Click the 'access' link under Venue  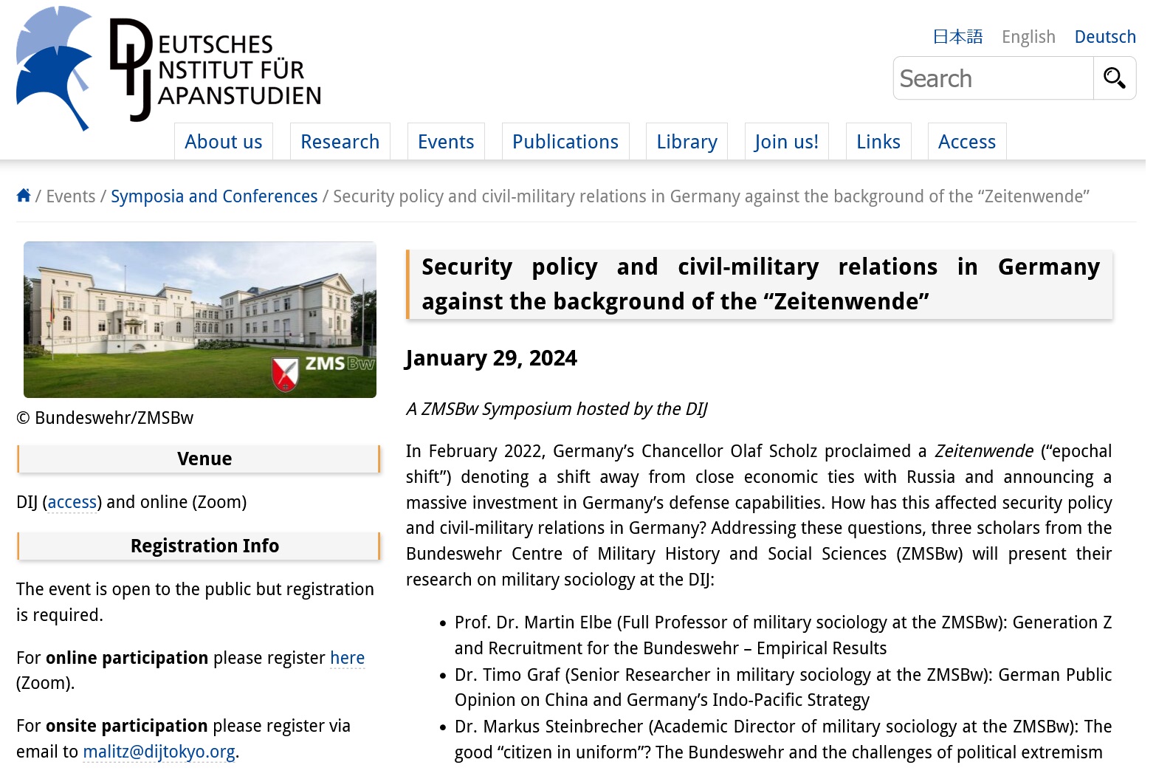[x=72, y=502]
